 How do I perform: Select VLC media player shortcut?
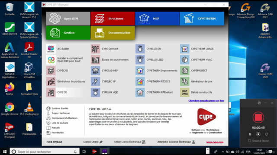click(29, 109)
